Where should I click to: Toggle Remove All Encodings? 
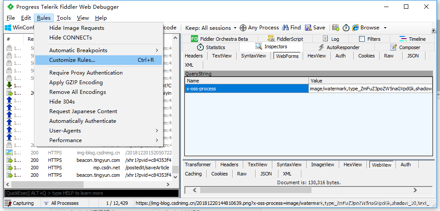click(x=99, y=92)
